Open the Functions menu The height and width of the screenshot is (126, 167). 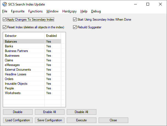[35, 11]
